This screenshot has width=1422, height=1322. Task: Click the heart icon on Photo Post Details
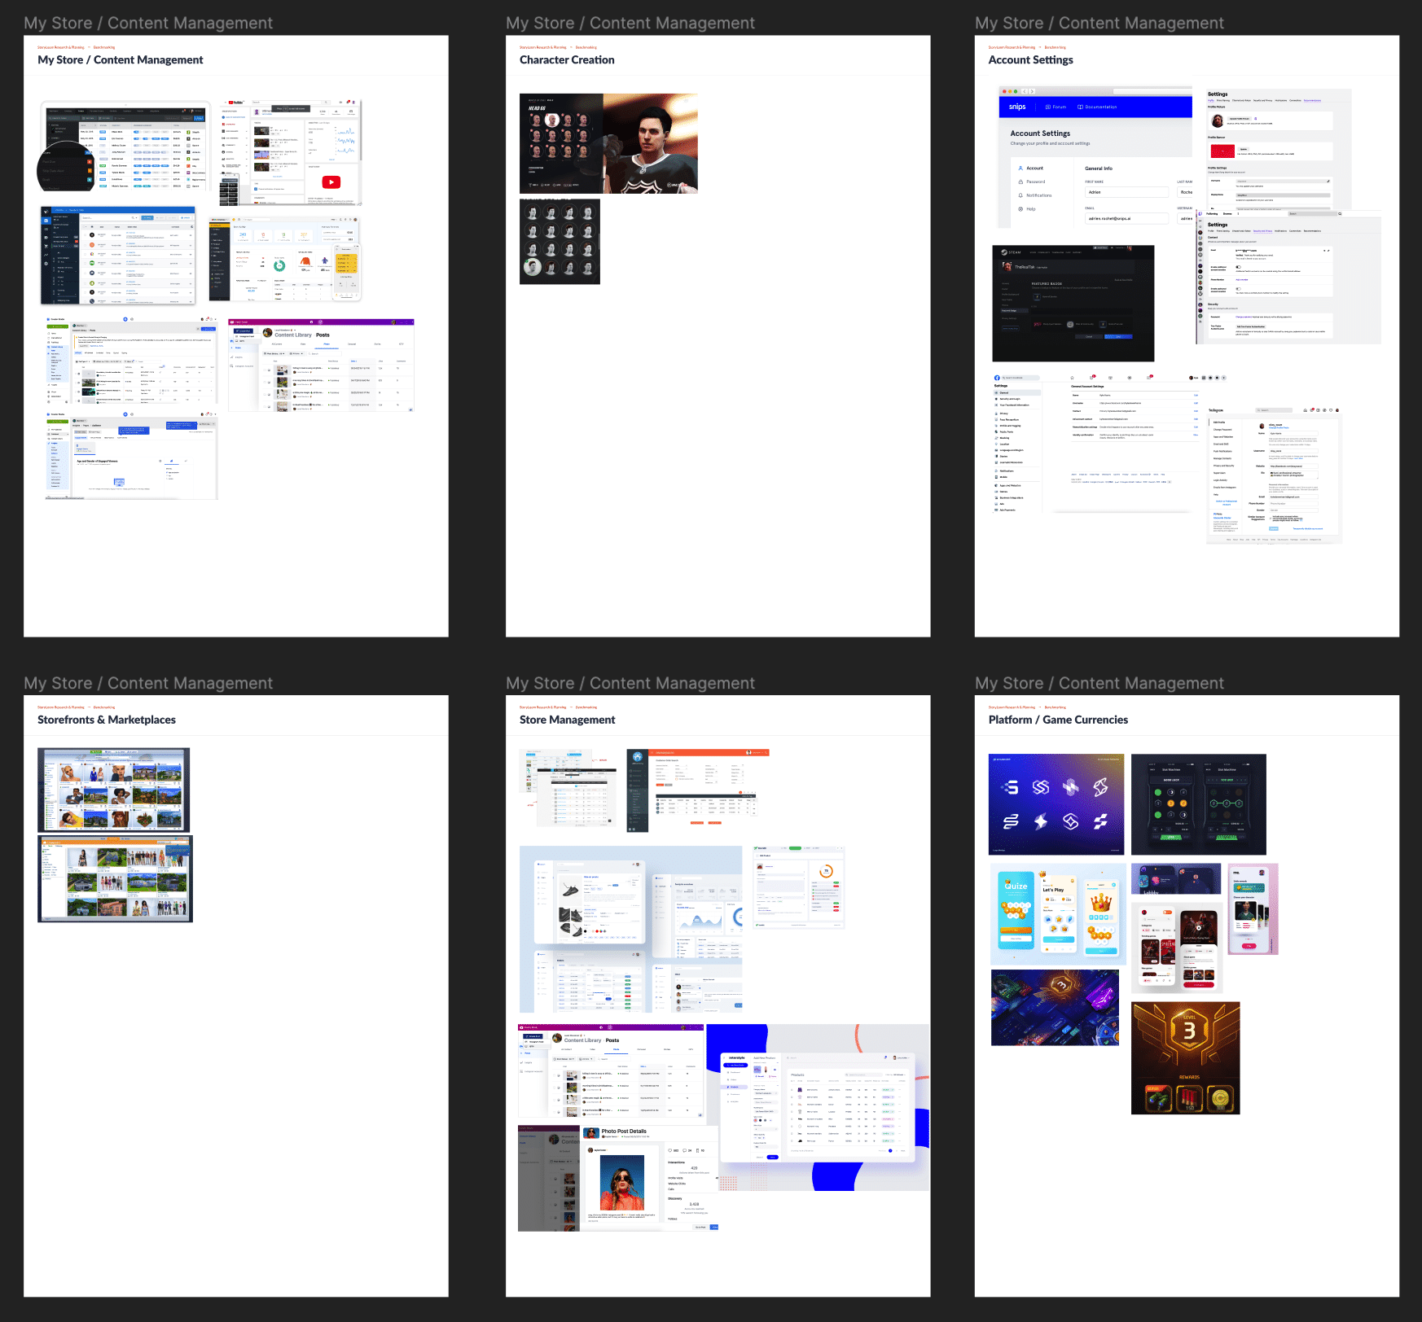tap(670, 1150)
